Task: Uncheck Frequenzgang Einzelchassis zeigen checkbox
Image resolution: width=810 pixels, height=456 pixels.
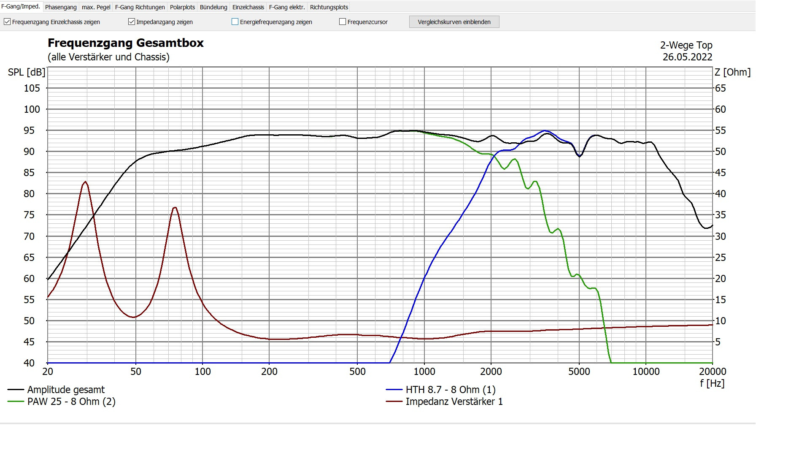Action: [x=7, y=22]
